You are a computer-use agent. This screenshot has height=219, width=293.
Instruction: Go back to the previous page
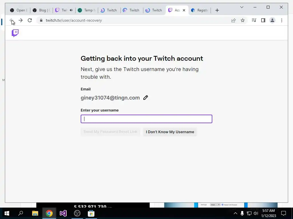tap(11, 20)
